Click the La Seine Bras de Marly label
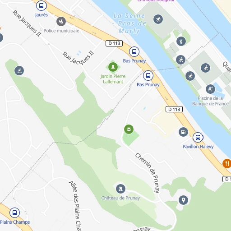The width and height of the screenshot is (231, 231). [x=129, y=23]
